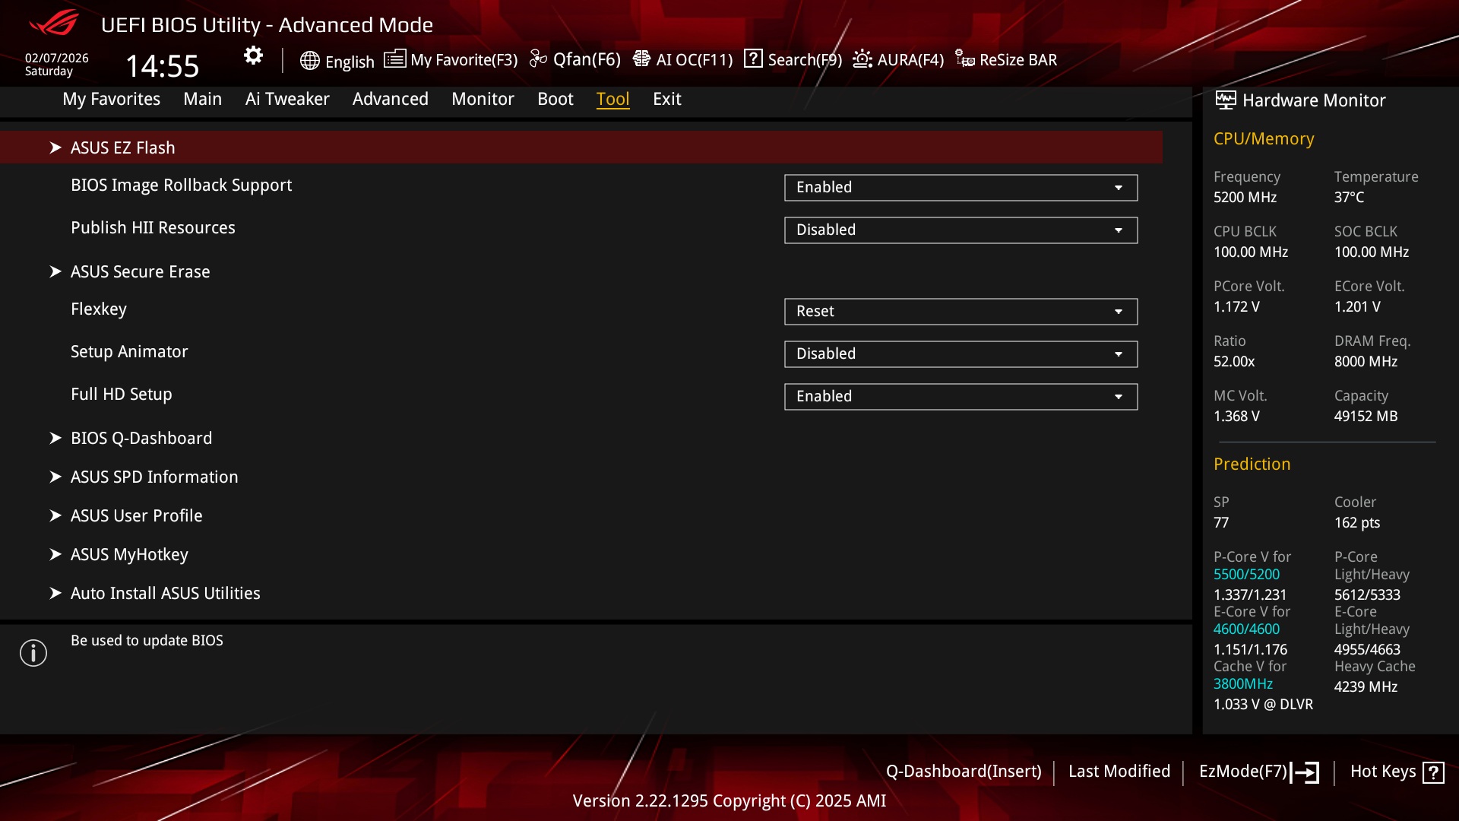1459x821 pixels.
Task: Open language selection via globe icon
Action: tap(309, 61)
